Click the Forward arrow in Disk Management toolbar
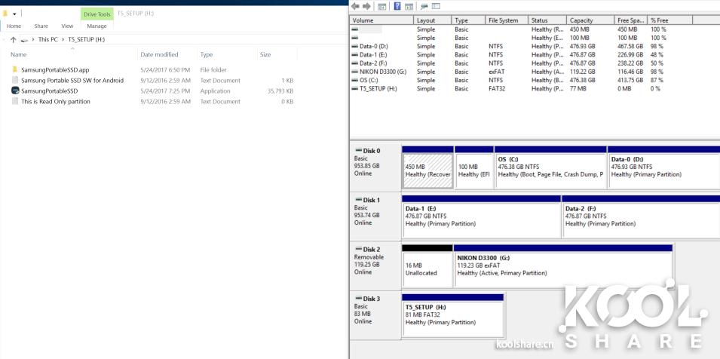Viewport: 720px width, 359px height. point(366,7)
